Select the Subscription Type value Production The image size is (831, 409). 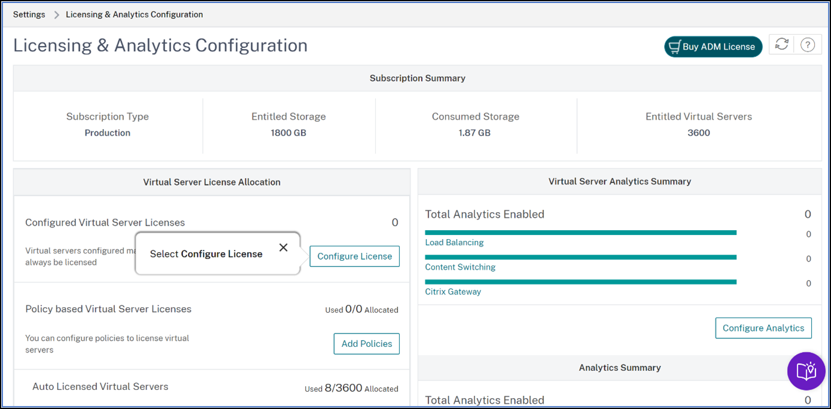(x=108, y=133)
